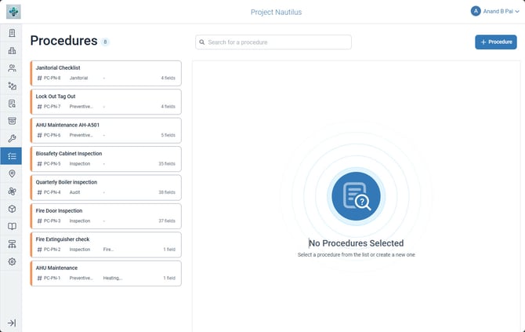Image resolution: width=525 pixels, height=332 pixels.
Task: Open the cube parts icon in sidebar
Action: tap(12, 209)
